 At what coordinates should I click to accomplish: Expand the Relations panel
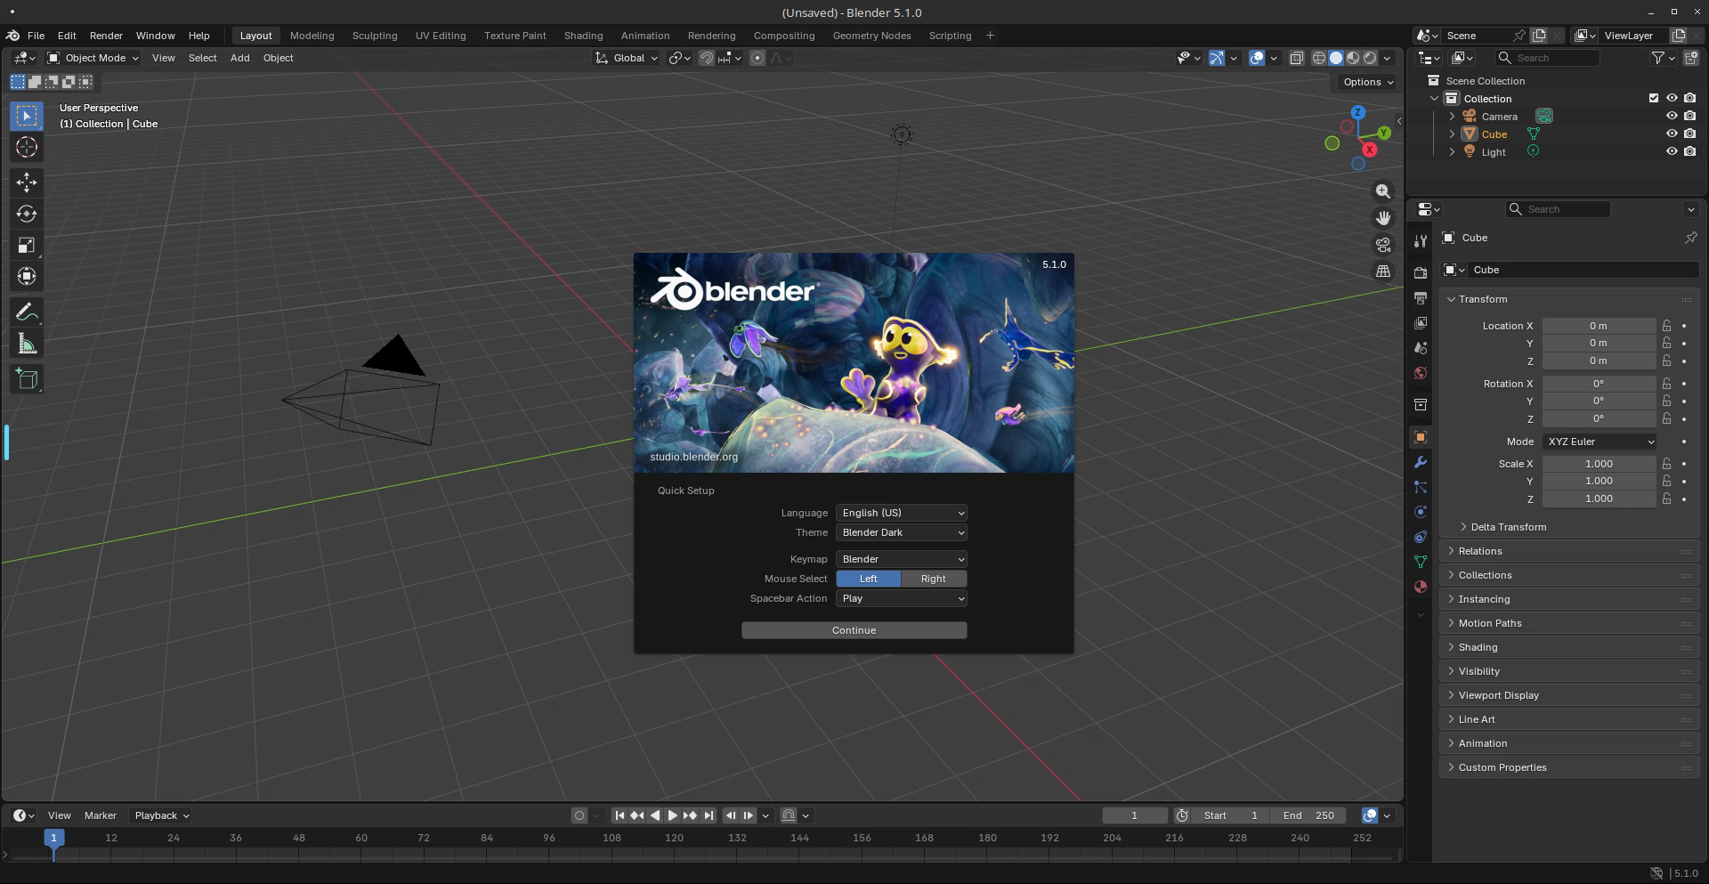(1479, 551)
